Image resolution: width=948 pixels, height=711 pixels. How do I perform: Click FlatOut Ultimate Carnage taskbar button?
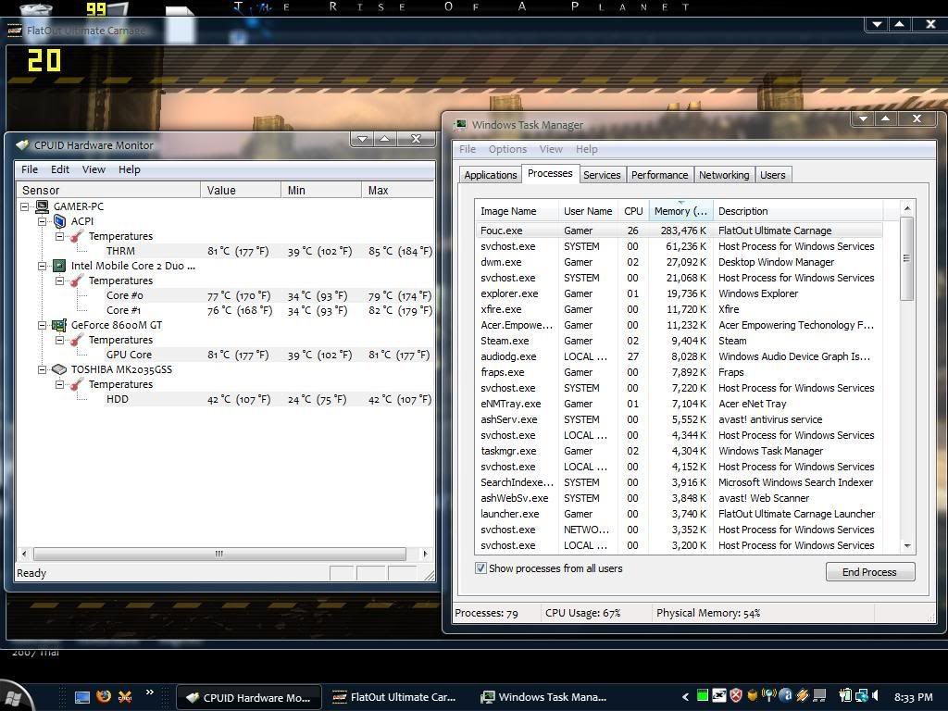pyautogui.click(x=394, y=698)
